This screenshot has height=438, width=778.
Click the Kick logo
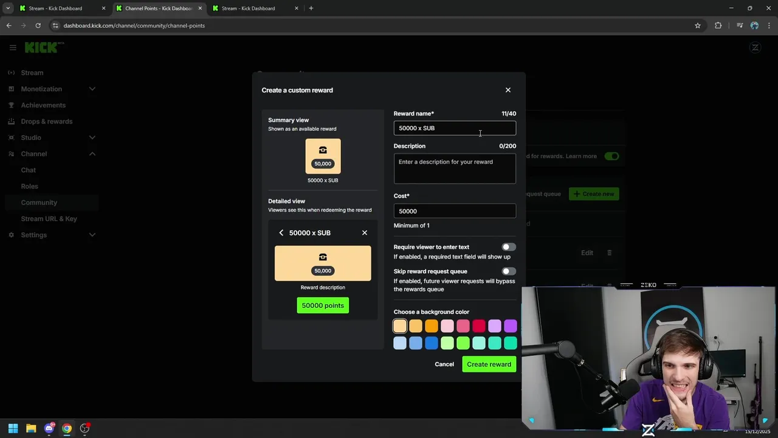(x=44, y=47)
